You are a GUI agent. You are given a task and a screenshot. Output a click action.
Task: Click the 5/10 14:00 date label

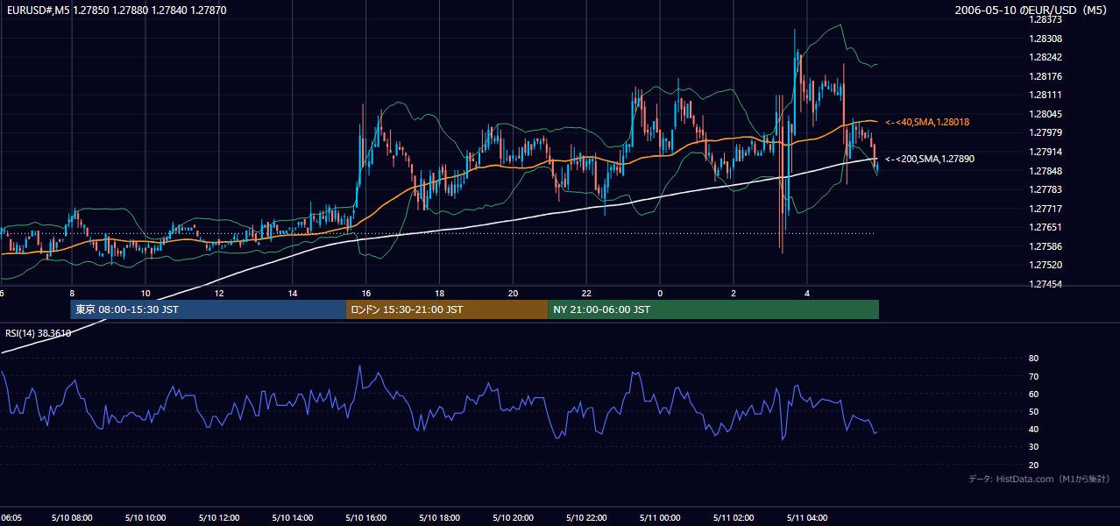[x=293, y=518]
